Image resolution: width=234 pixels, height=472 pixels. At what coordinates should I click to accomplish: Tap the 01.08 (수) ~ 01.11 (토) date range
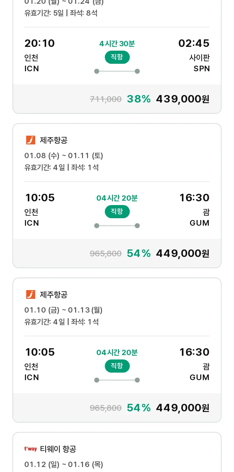pyautogui.click(x=64, y=155)
